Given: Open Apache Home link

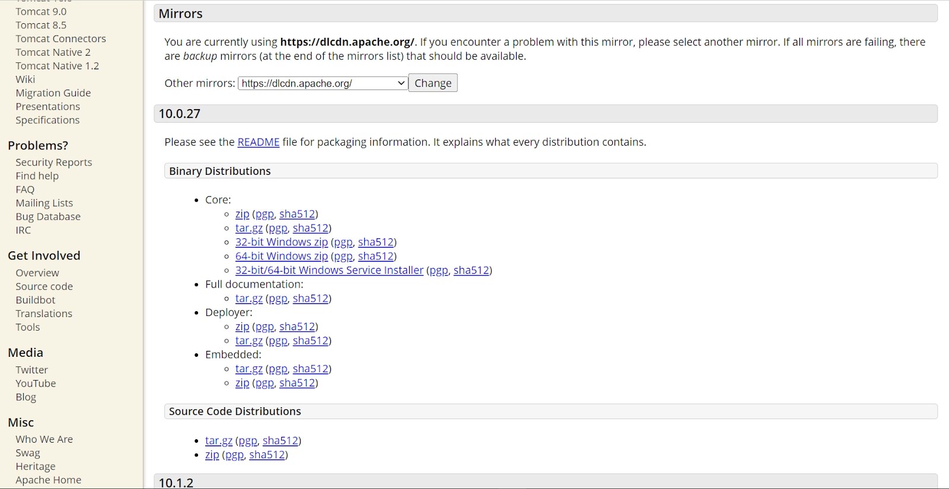Looking at the screenshot, I should point(48,481).
